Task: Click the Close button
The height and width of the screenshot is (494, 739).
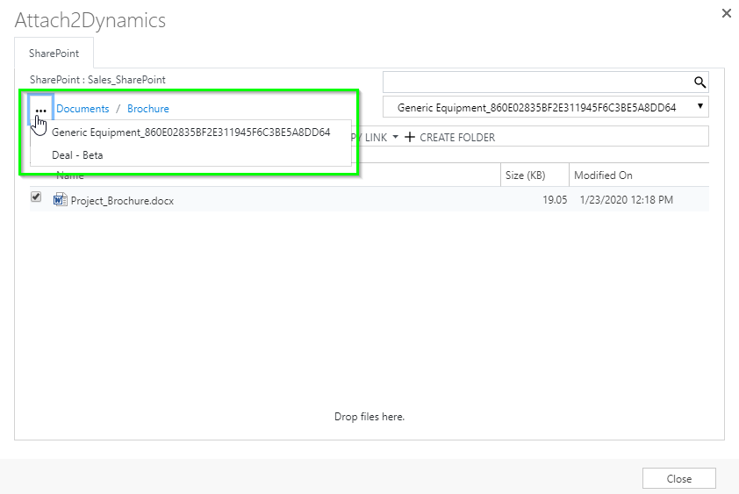Action: coord(678,478)
